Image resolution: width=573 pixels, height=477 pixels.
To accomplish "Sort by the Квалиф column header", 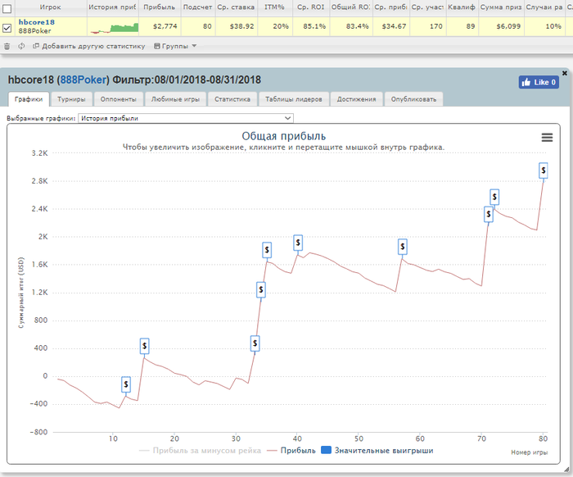I will pos(462,7).
